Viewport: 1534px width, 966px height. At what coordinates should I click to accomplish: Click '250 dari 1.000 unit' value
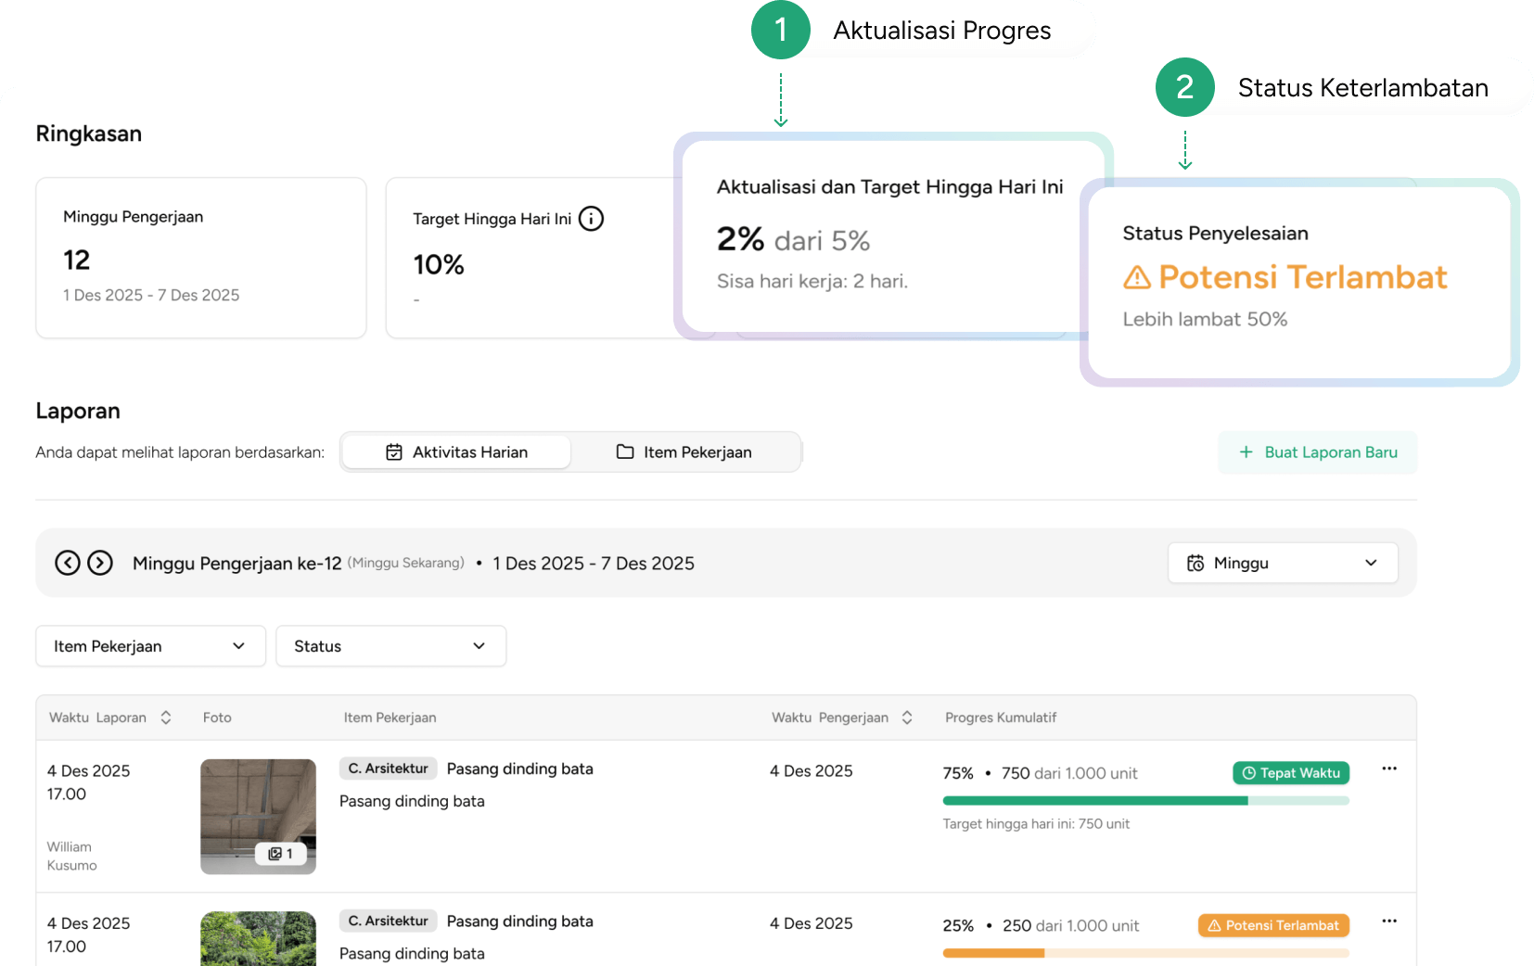click(1070, 925)
